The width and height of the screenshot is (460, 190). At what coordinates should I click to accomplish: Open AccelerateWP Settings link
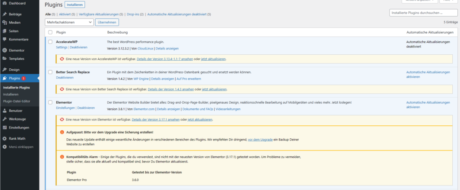pos(62,47)
